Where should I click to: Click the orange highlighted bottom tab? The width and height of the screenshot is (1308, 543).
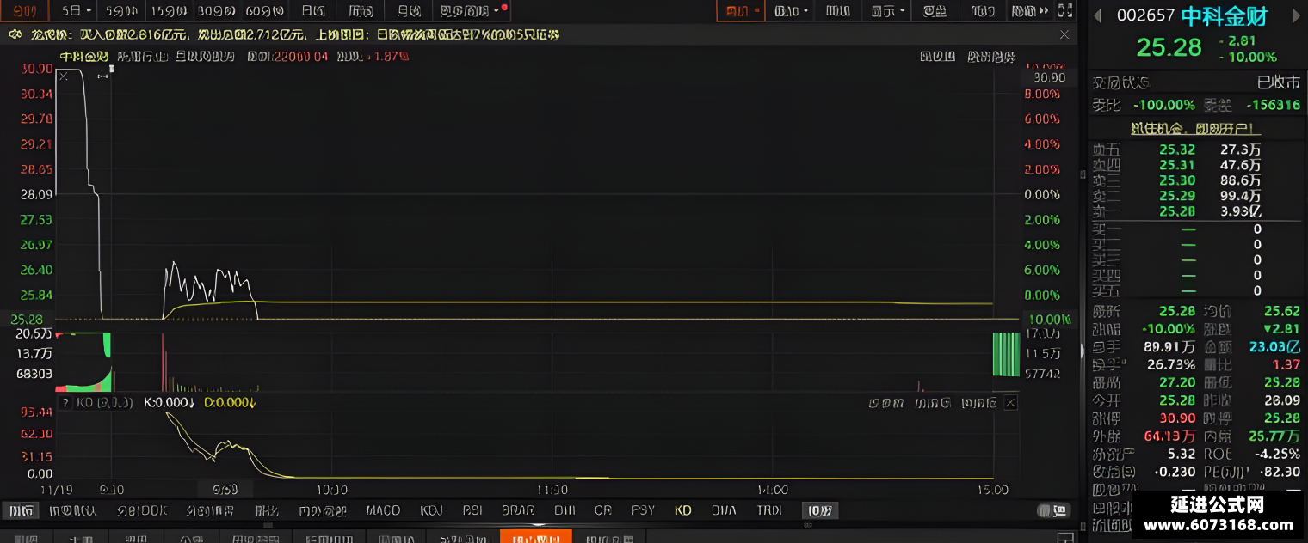pyautogui.click(x=535, y=537)
